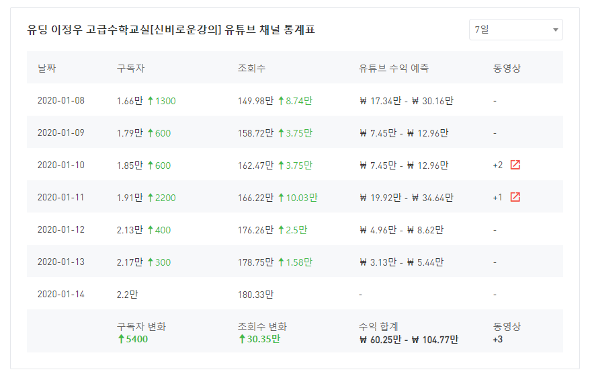590x380 pixels.
Task: Click the 조회수 변화 summary label
Action: 262,326
